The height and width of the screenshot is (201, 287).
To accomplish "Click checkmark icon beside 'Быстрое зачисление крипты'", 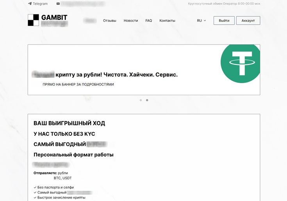I will (35, 197).
